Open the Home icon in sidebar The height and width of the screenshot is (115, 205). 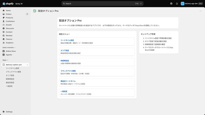(x=4, y=10)
